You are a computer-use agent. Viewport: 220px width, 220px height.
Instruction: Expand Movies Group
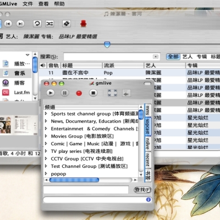tap(46, 136)
